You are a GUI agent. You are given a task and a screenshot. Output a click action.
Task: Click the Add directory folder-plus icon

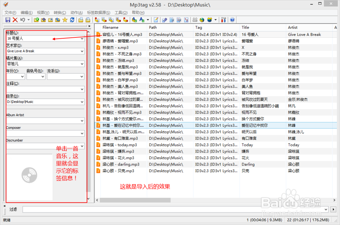point(44,20)
